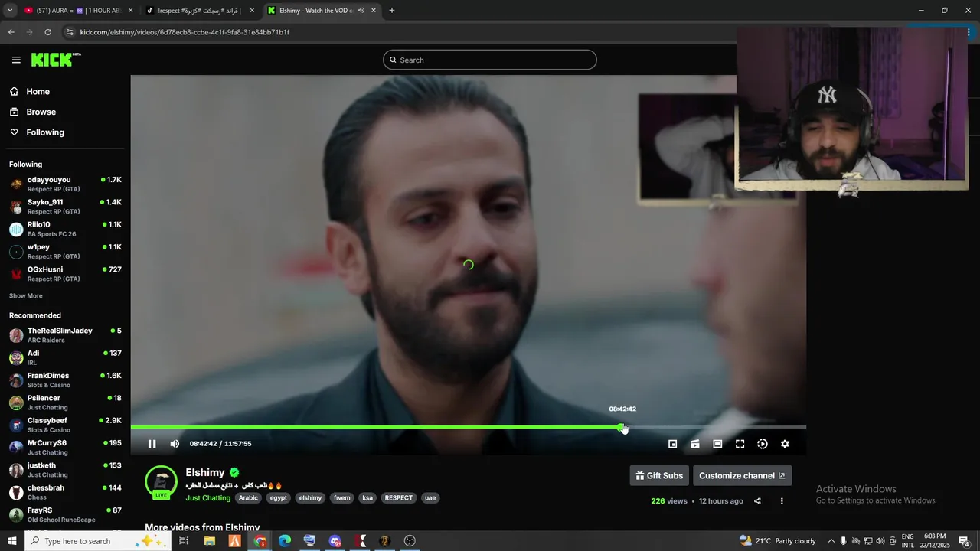Open the Windows notification center
The width and height of the screenshot is (980, 551).
coord(965,541)
